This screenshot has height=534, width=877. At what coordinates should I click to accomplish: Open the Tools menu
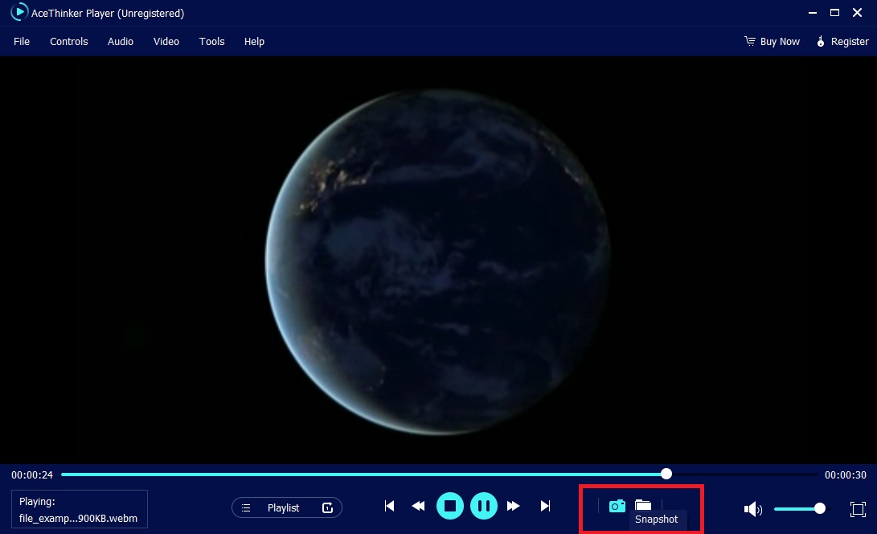pyautogui.click(x=212, y=41)
